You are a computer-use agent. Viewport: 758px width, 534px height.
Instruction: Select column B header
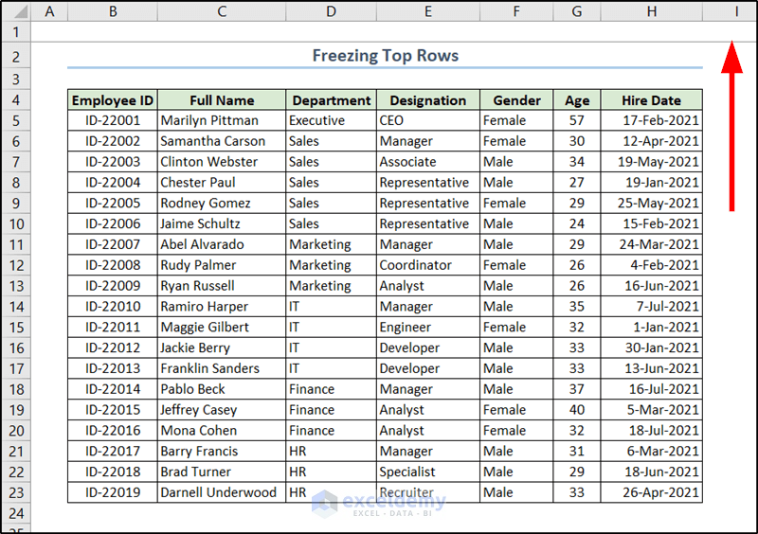pos(113,11)
